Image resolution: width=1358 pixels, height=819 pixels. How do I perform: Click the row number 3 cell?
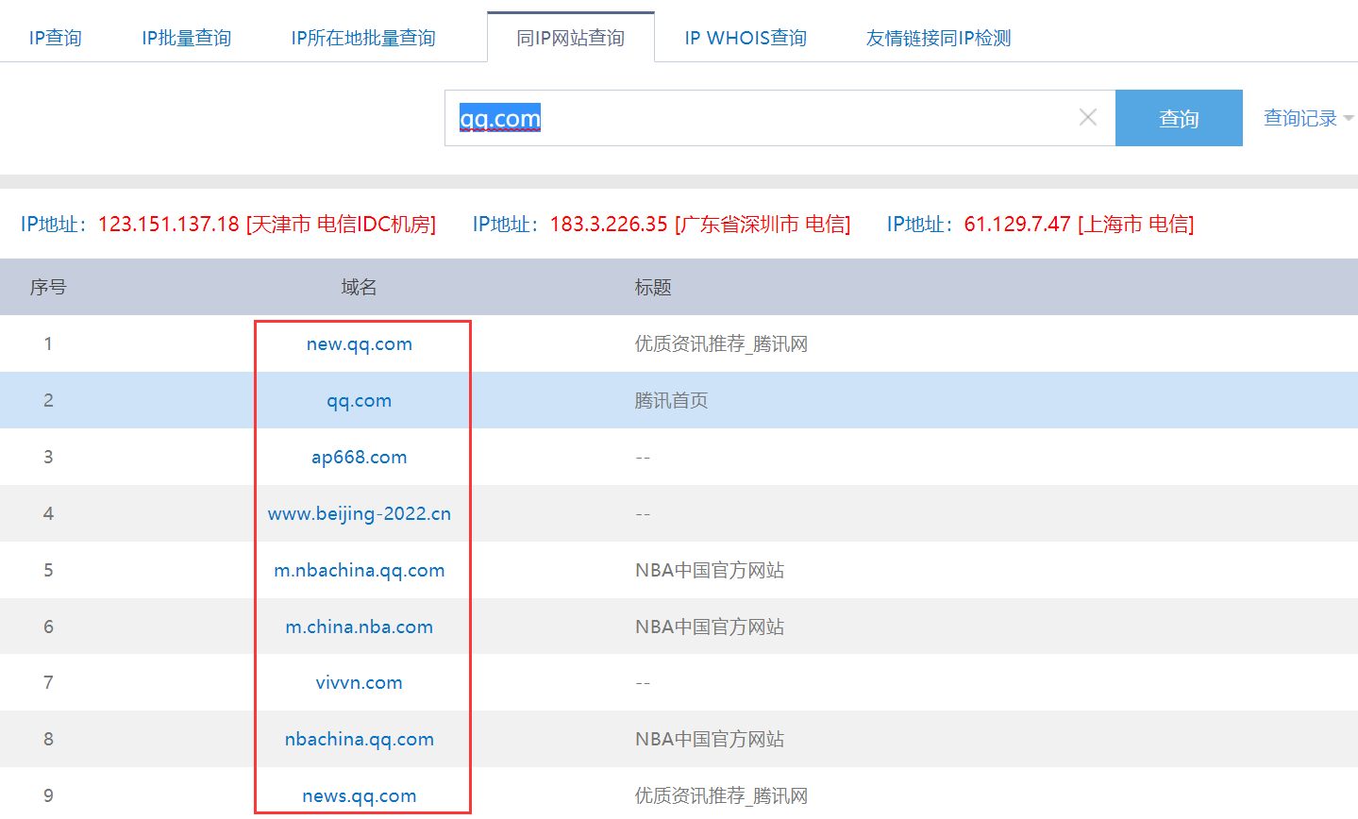pos(48,457)
